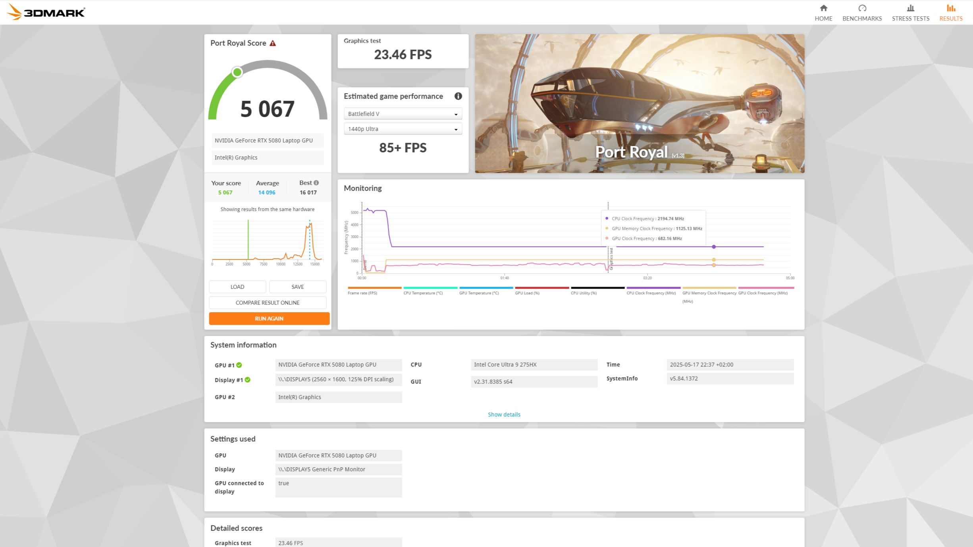Click the LOAD button
The width and height of the screenshot is (973, 547).
[x=237, y=287]
